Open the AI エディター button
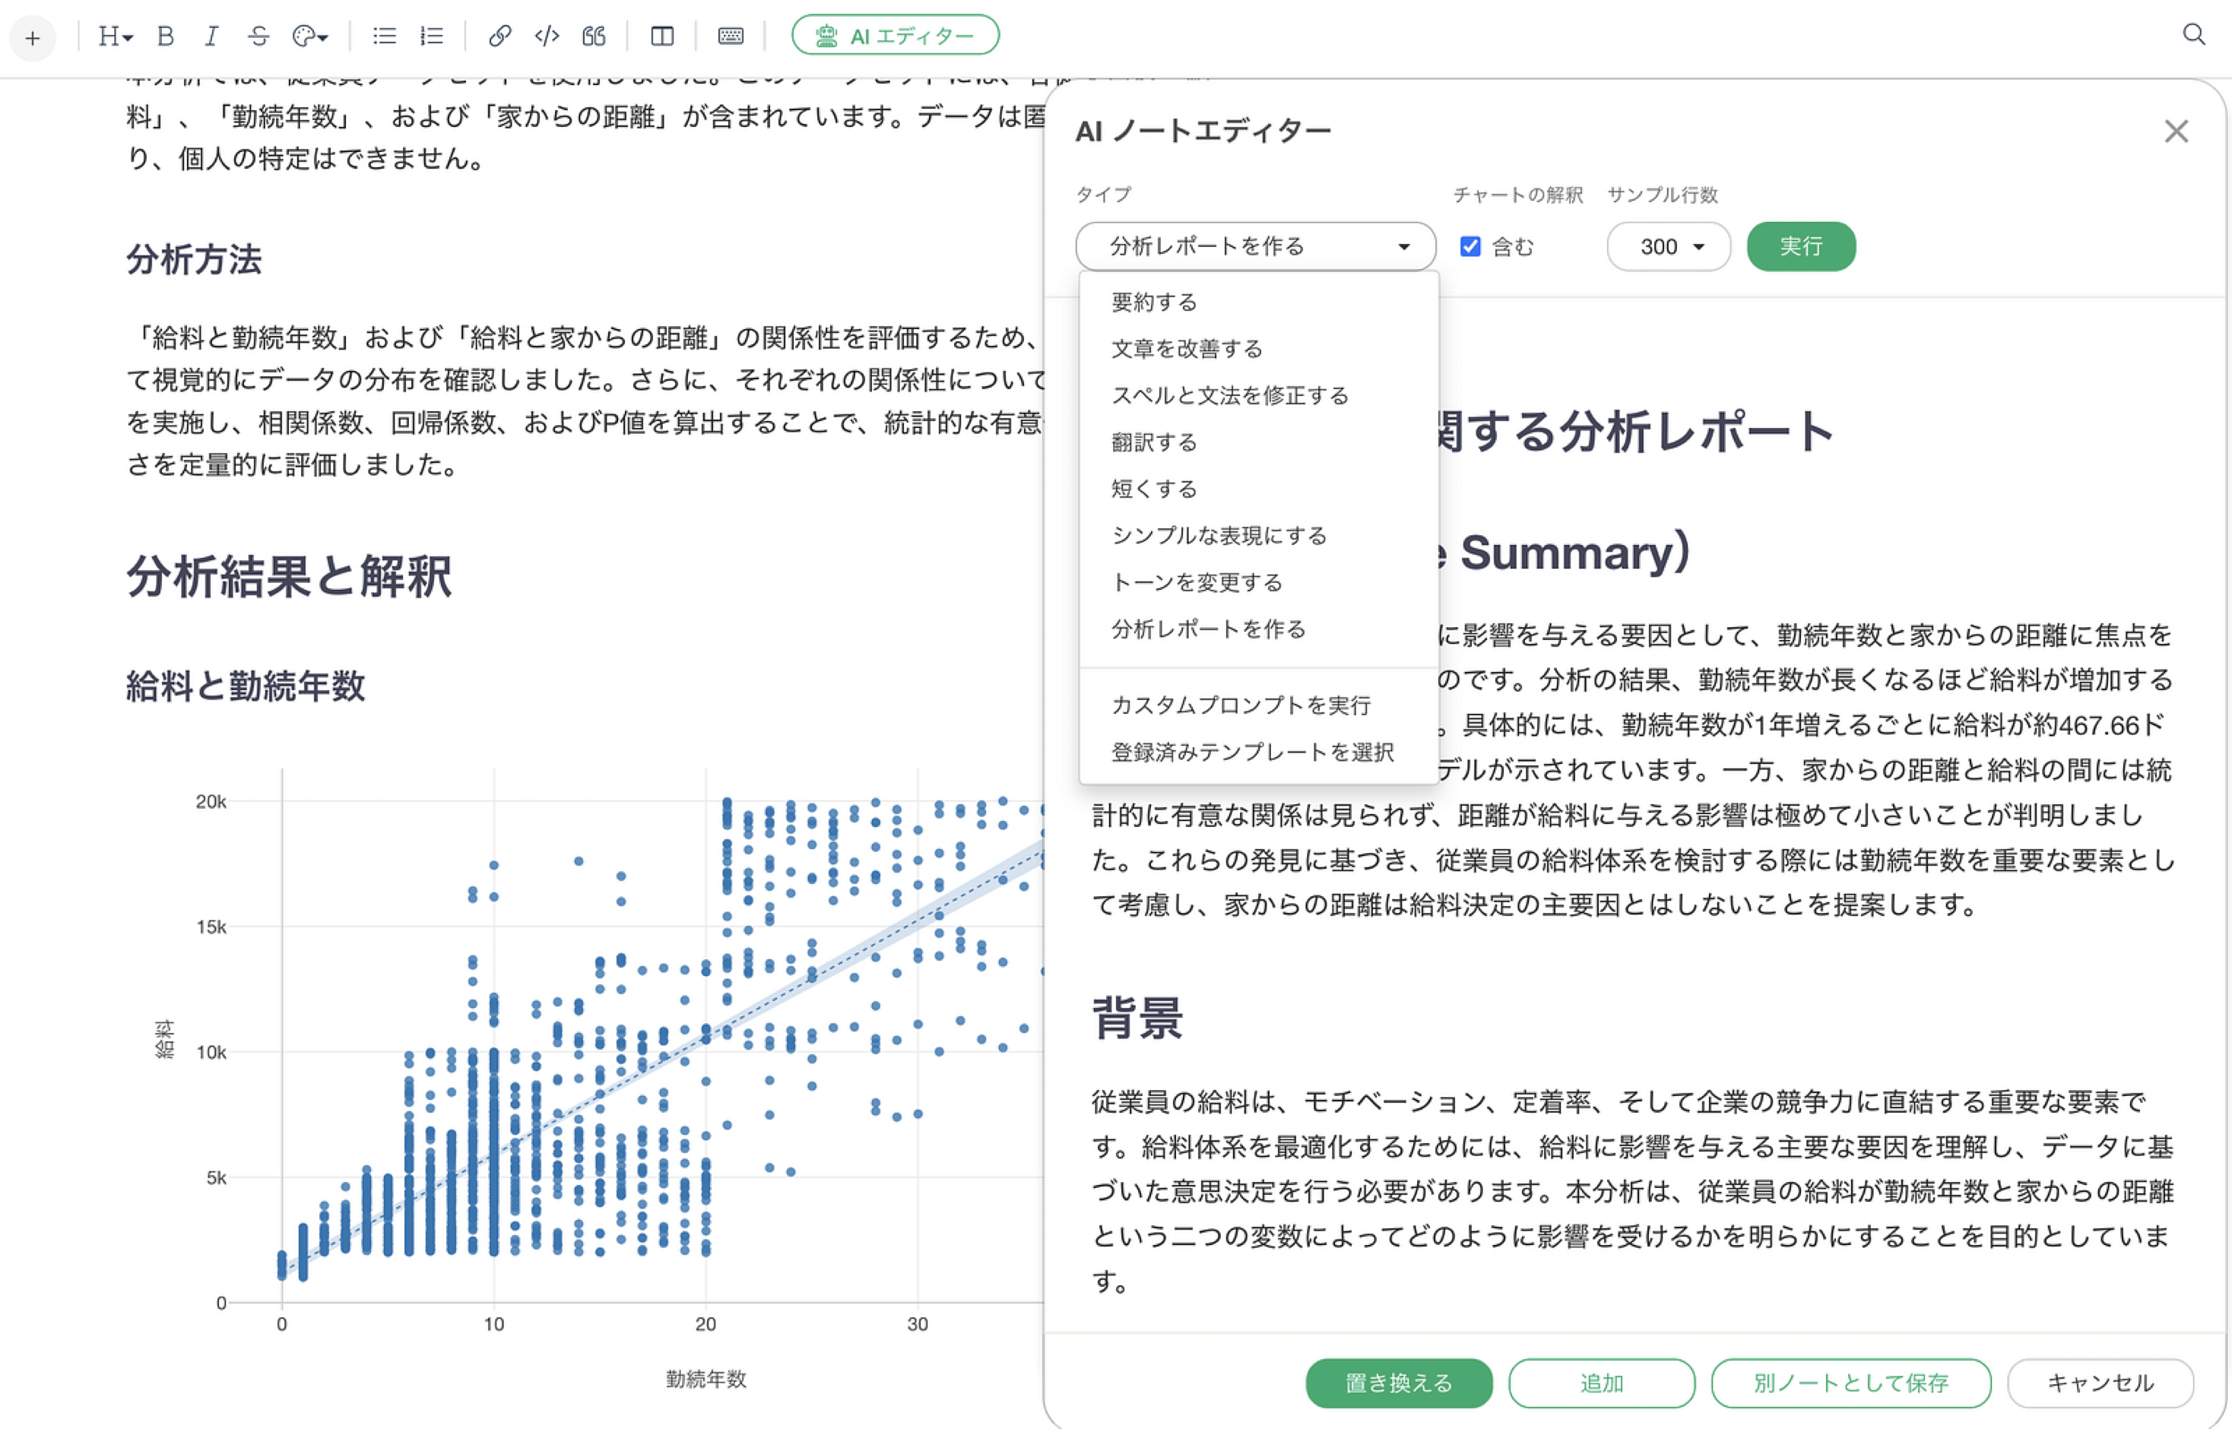 [895, 35]
